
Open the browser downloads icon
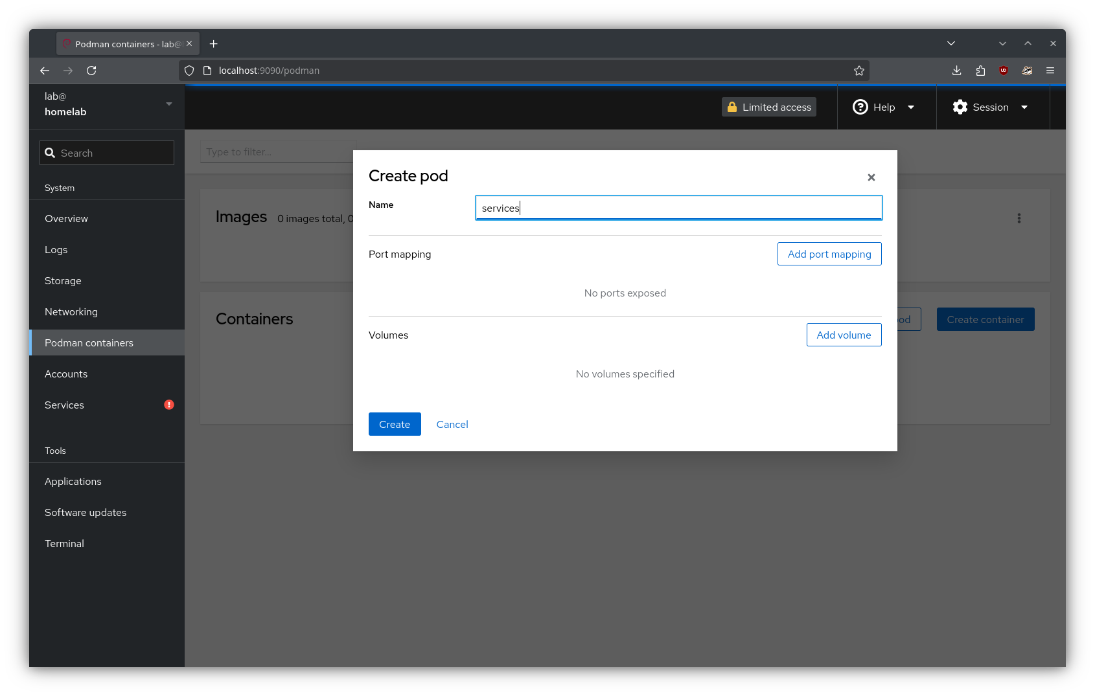[x=956, y=71]
